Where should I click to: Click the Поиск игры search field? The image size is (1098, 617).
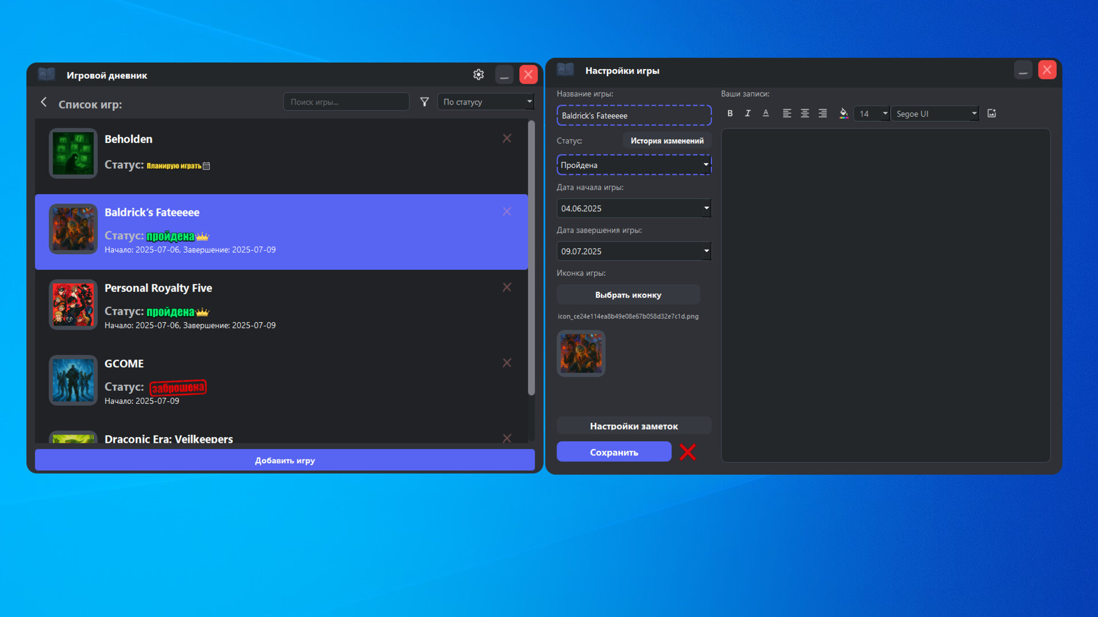(346, 102)
